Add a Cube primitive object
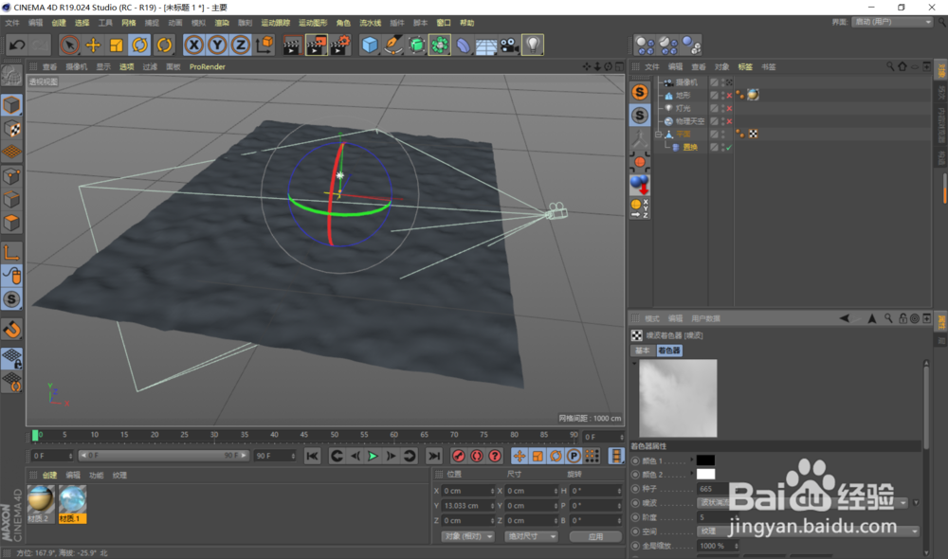Viewport: 948px width, 559px height. 370,45
